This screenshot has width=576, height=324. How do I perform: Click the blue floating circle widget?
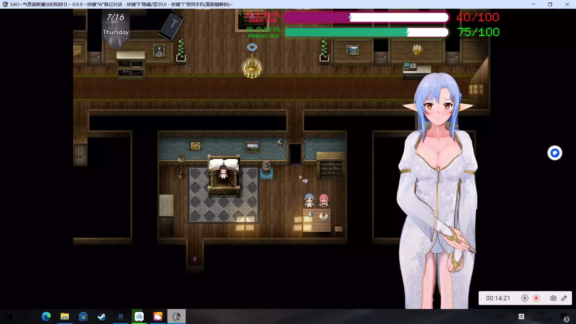pos(554,153)
